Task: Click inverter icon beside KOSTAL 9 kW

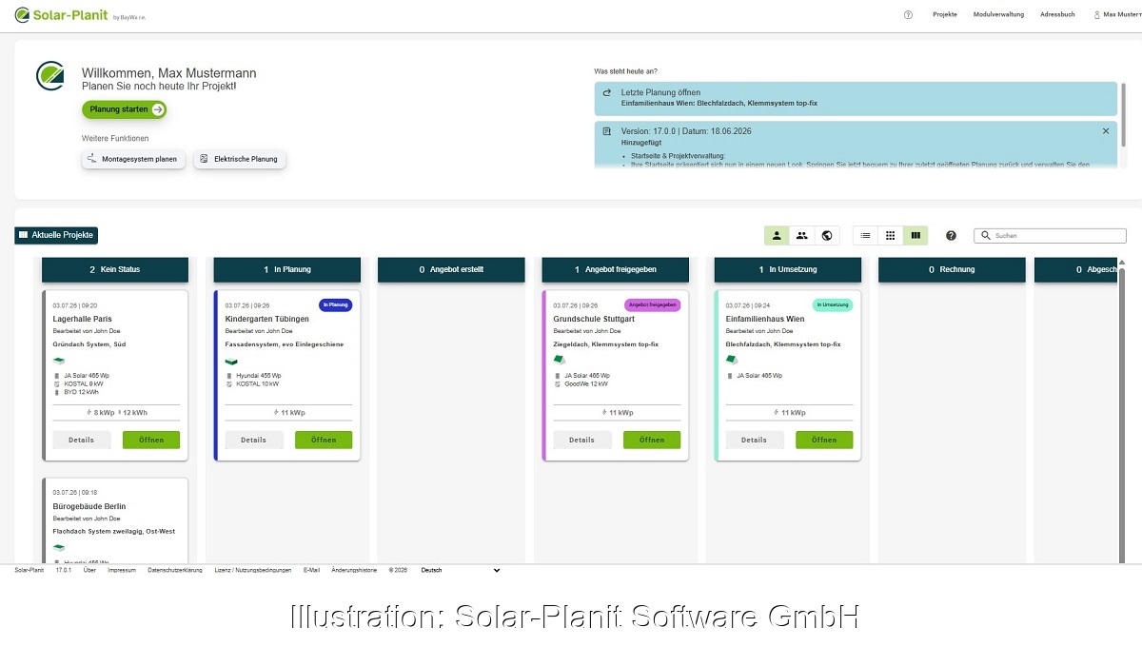Action: point(57,383)
